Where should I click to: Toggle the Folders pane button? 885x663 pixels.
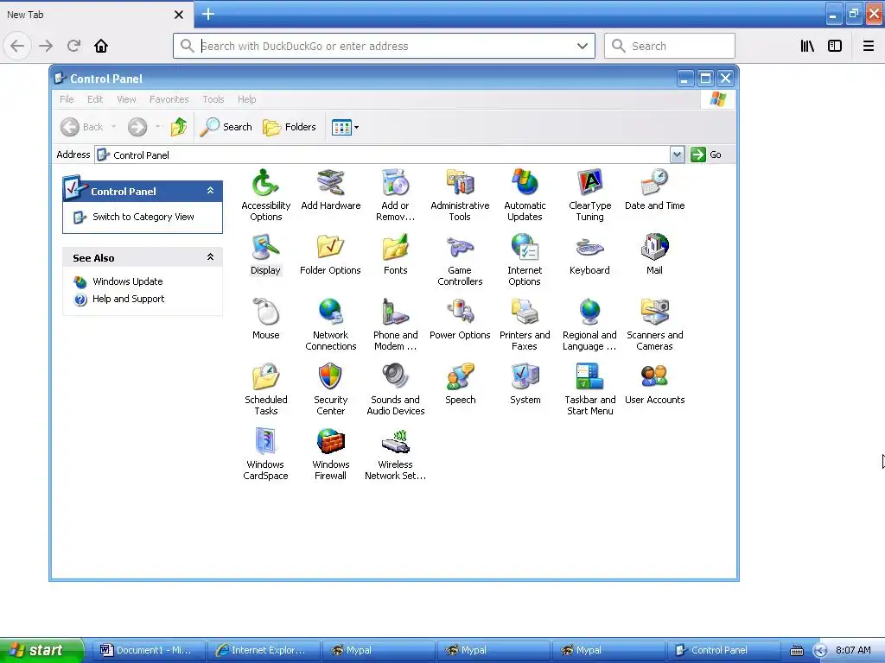(290, 127)
